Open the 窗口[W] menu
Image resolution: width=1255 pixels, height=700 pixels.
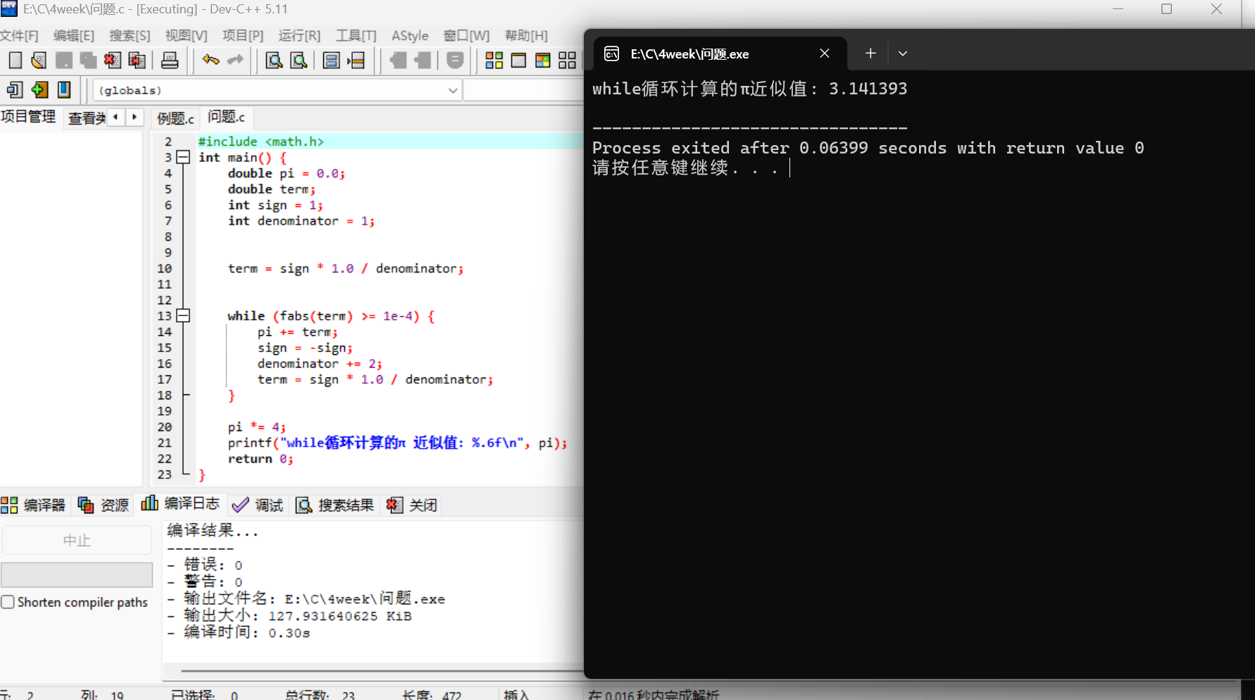pos(466,36)
